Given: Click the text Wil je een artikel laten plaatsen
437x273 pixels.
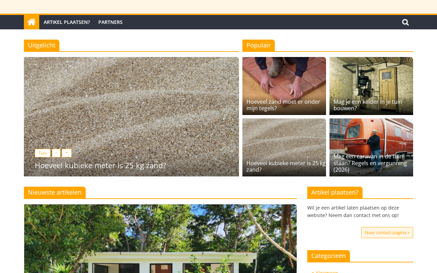Looking at the screenshot, I should 353,212.
